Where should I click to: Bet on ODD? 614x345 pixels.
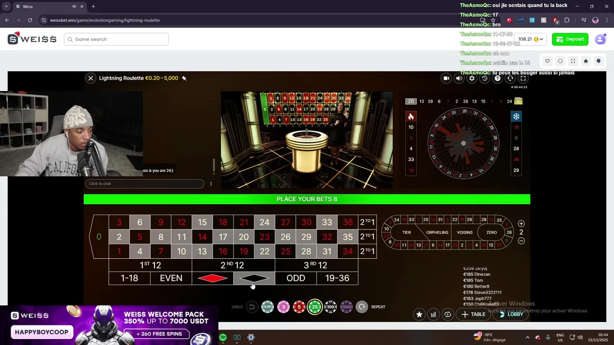tap(295, 278)
